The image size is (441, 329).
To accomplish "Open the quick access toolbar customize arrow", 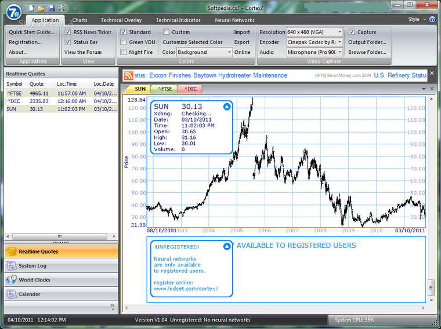I will tap(75, 8).
